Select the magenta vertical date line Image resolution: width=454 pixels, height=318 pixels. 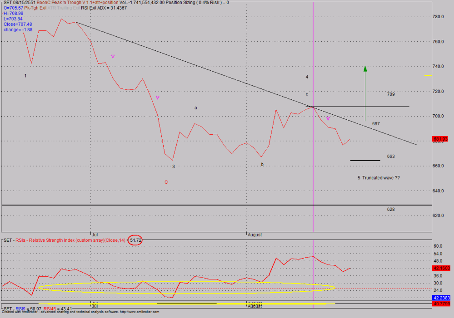(313, 117)
